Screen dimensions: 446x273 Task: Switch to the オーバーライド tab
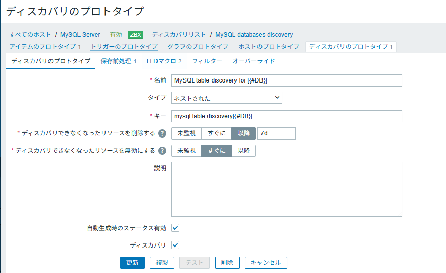pos(254,61)
